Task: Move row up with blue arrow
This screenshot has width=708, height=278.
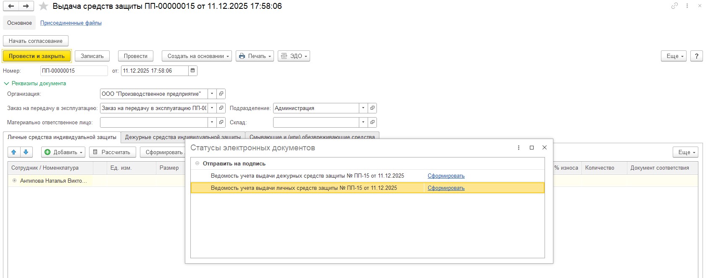Action: (x=14, y=152)
